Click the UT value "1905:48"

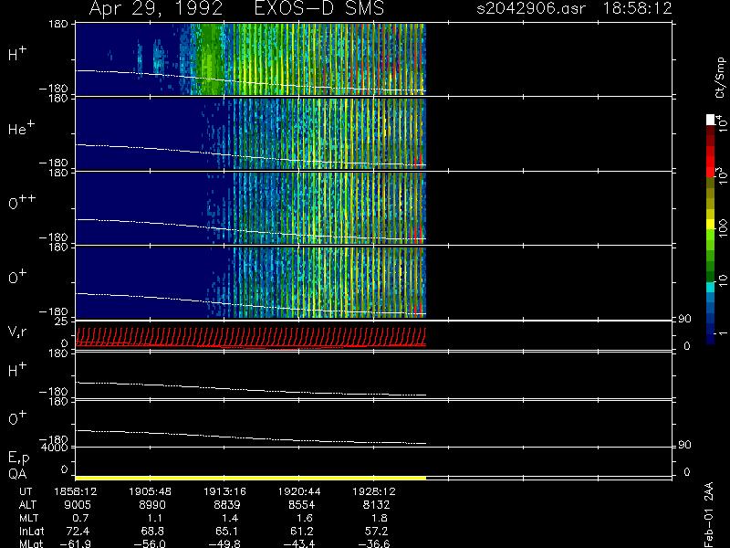(150, 491)
